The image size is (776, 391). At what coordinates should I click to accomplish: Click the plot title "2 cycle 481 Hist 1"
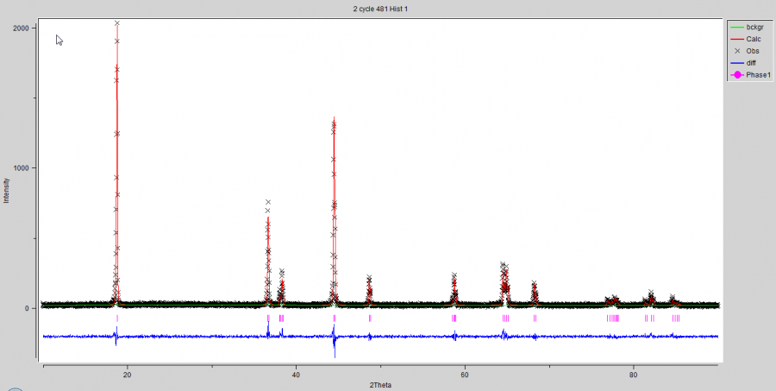coord(381,8)
